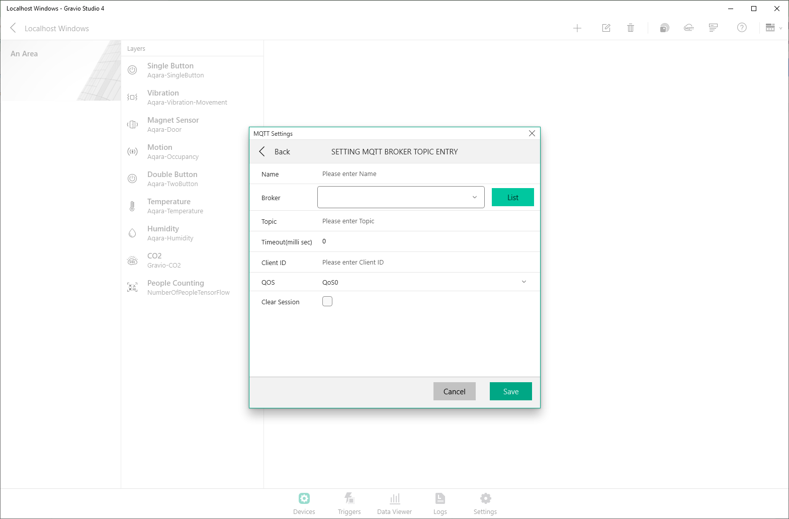Click the Cancel button
789x519 pixels.
click(455, 391)
